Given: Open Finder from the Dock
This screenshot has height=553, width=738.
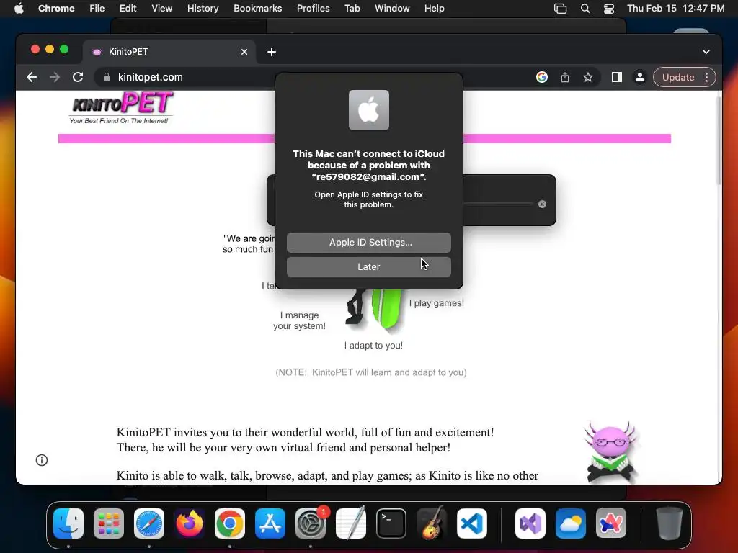Looking at the screenshot, I should 68,523.
